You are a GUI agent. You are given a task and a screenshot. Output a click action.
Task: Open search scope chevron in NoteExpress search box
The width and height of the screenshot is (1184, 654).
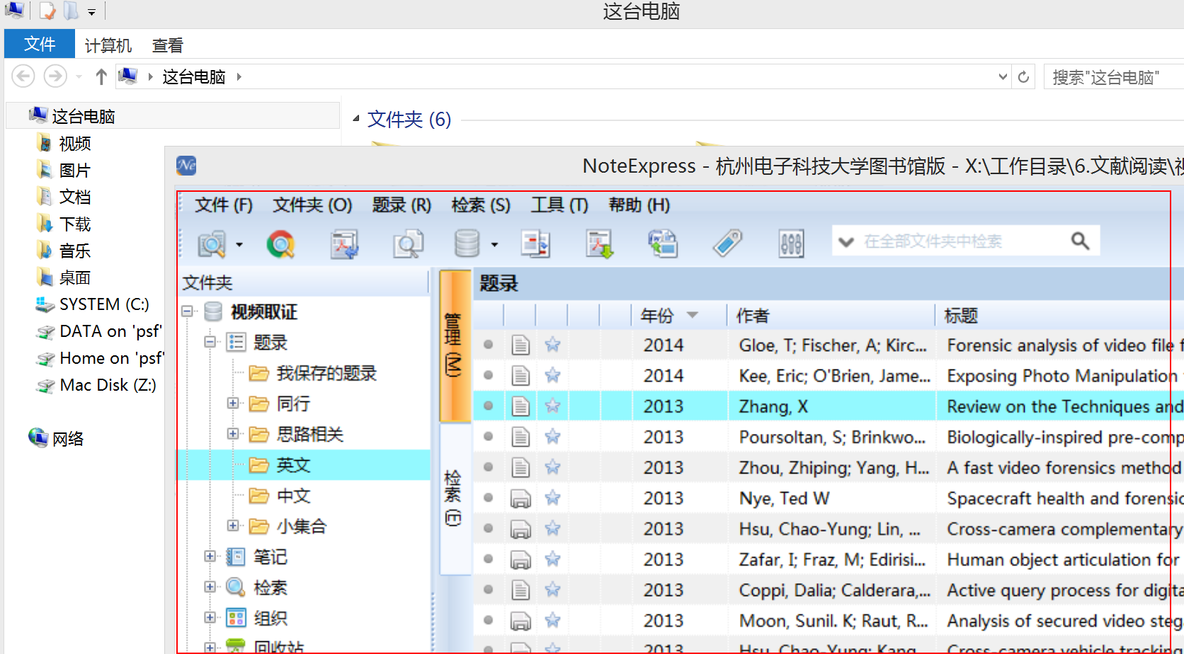(846, 242)
